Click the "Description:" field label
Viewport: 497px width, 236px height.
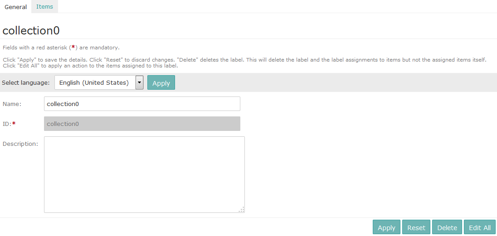[20, 144]
